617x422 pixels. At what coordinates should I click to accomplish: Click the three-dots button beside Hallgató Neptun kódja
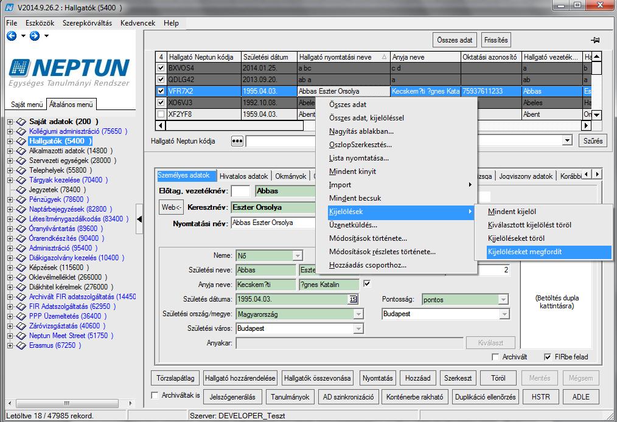pyautogui.click(x=237, y=141)
